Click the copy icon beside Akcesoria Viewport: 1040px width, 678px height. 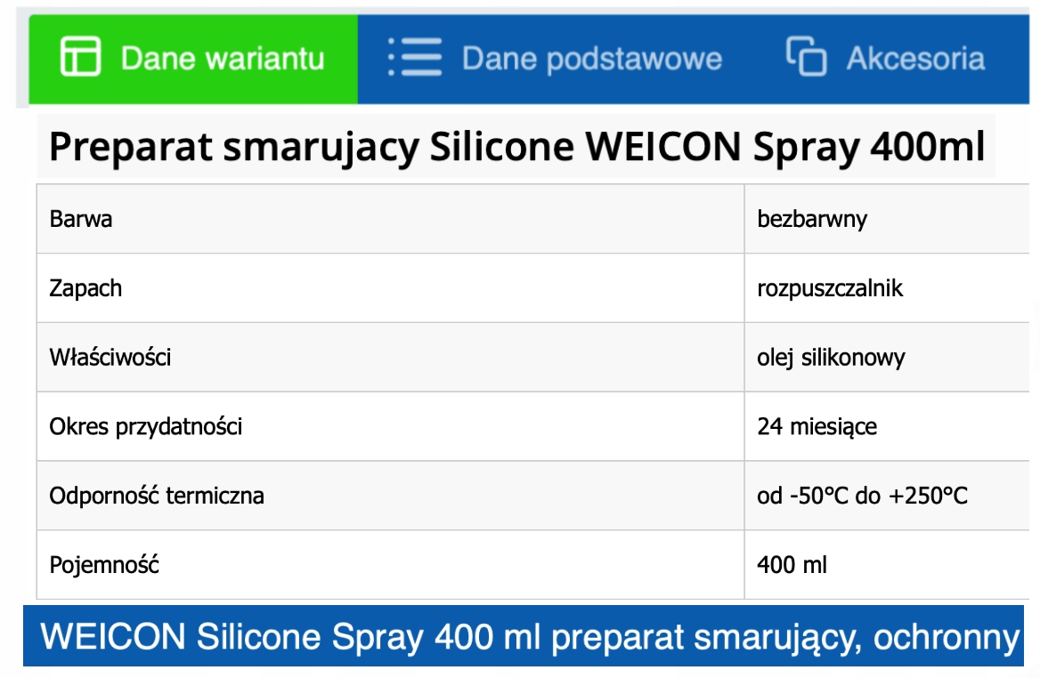tap(807, 57)
